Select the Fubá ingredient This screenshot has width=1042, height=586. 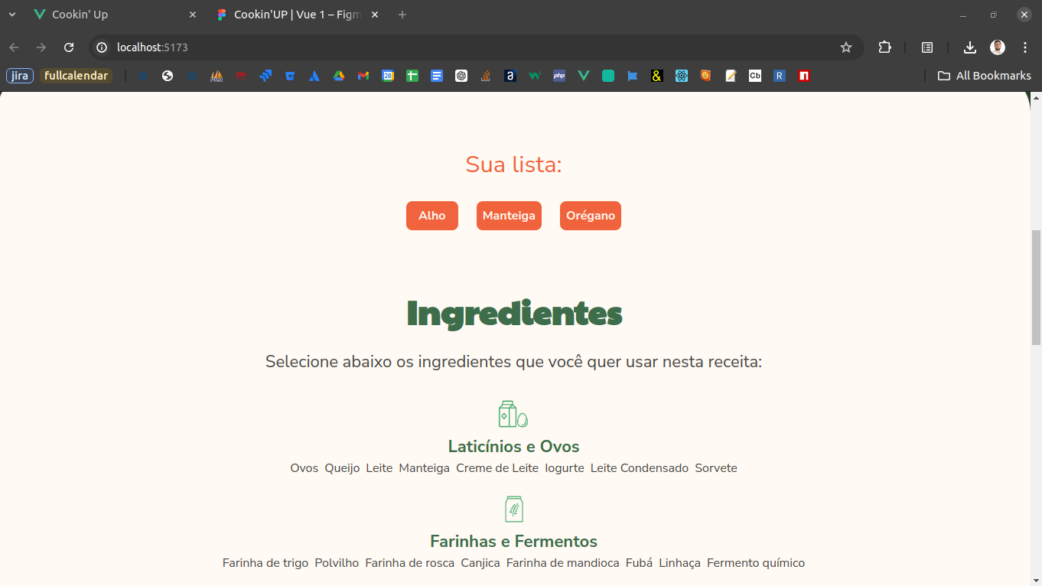pos(640,563)
